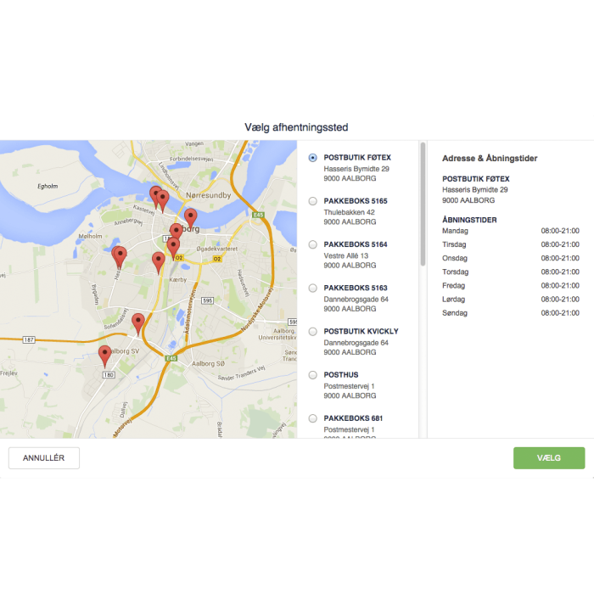Click map pin right of Kastetvej label
Image resolution: width=594 pixels, height=594 pixels.
point(163,200)
